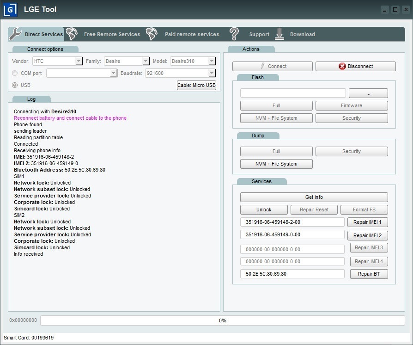Expand the Baudrate dropdown set to 921600

pos(211,73)
